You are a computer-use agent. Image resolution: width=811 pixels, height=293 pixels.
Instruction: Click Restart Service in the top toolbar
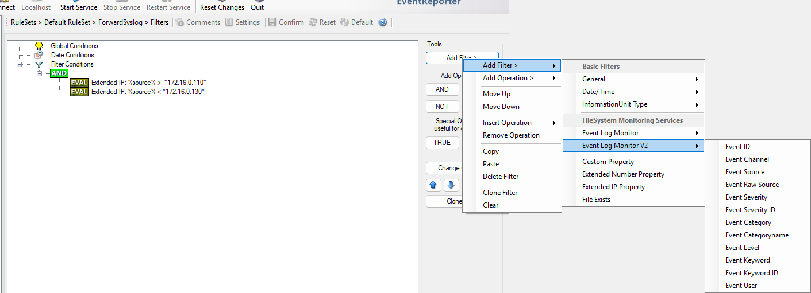pos(168,7)
